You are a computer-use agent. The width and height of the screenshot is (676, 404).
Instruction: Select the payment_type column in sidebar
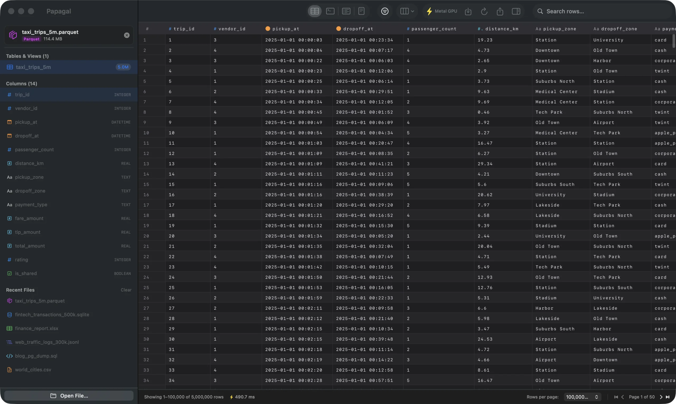(69, 204)
